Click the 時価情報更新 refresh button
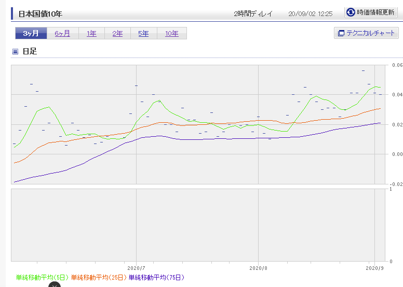The image size is (403, 287). (371, 12)
